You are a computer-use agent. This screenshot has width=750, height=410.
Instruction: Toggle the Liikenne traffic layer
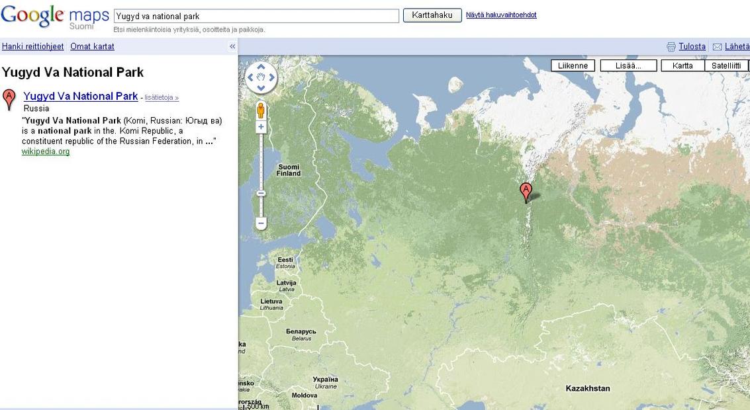point(573,65)
